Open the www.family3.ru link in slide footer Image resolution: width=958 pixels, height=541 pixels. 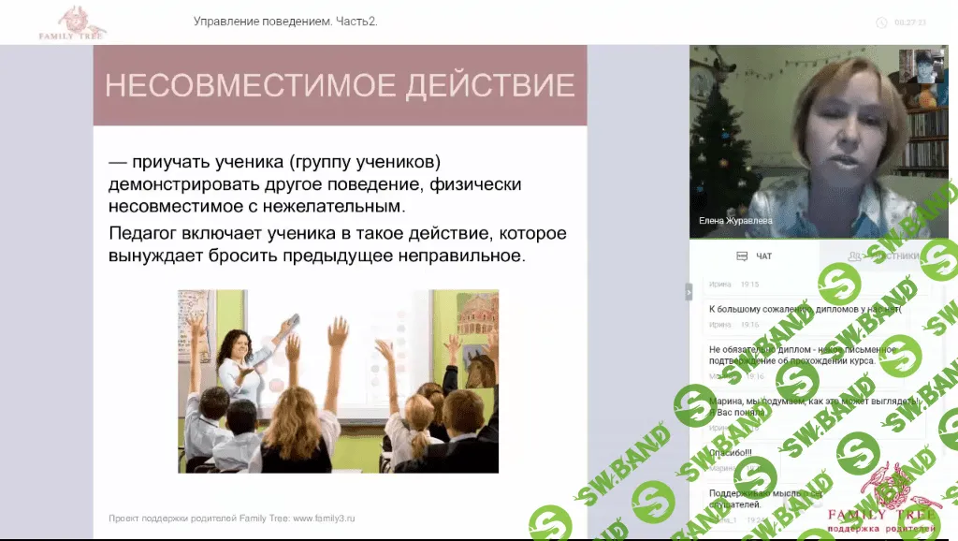(x=324, y=518)
